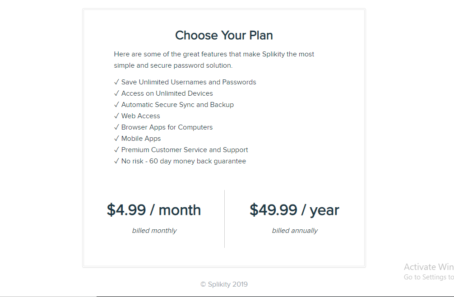Click the checkmark beside Access on Unlimited Devices
The image size is (454, 297).
116,93
